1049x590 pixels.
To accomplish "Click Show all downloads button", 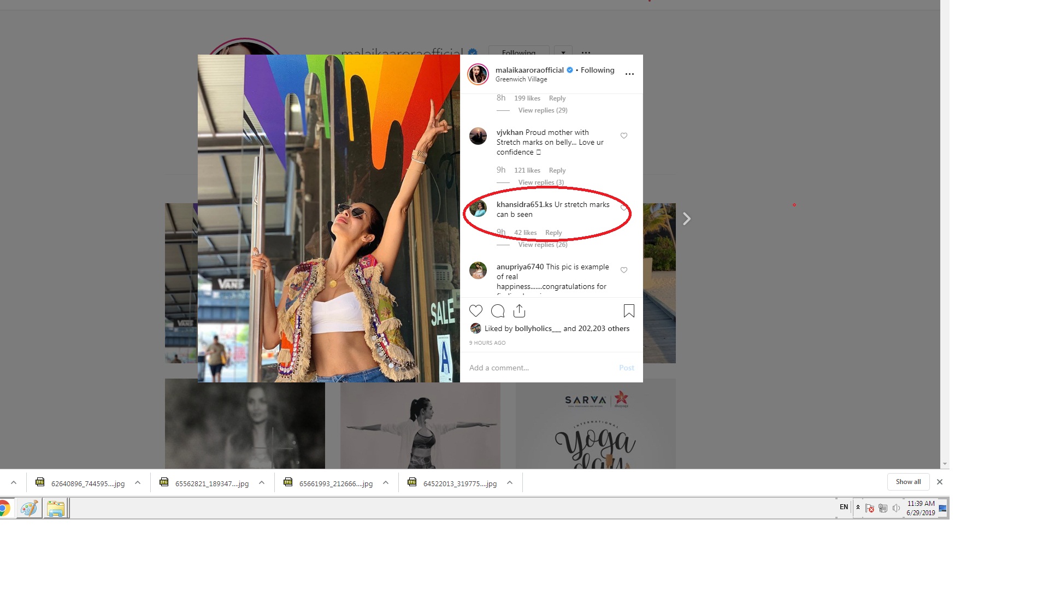I will (908, 482).
